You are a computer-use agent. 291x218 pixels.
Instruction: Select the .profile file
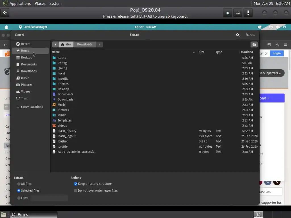click(x=155, y=146)
